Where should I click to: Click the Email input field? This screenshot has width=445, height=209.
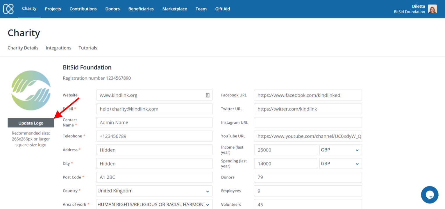pyautogui.click(x=154, y=109)
